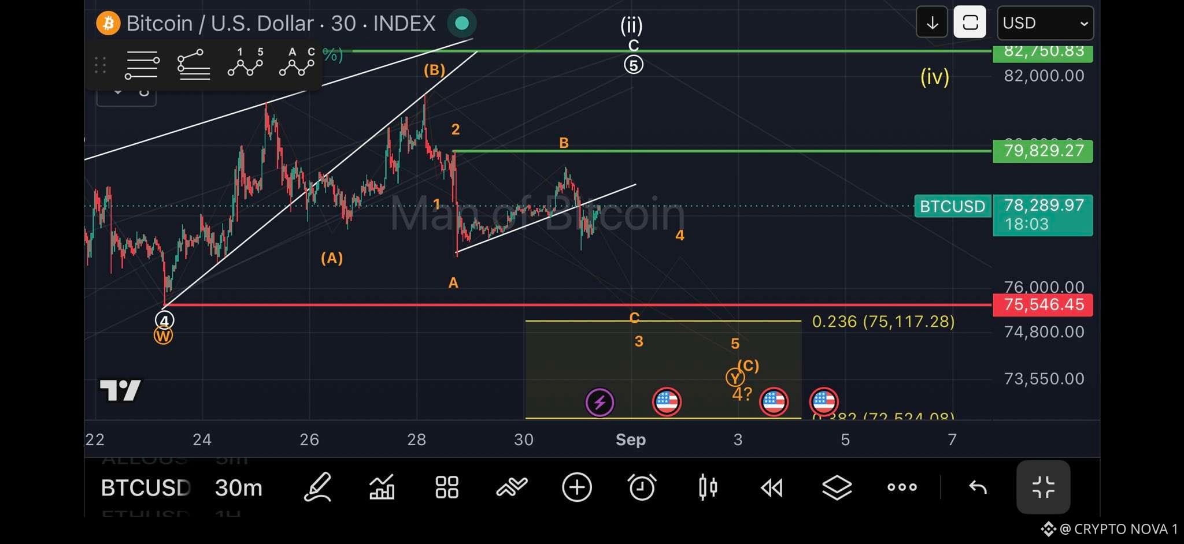Select the orange (C) wave label

pyautogui.click(x=748, y=366)
